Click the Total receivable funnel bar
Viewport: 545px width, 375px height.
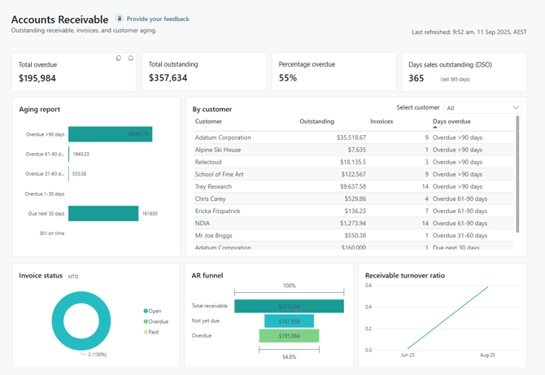pos(289,306)
